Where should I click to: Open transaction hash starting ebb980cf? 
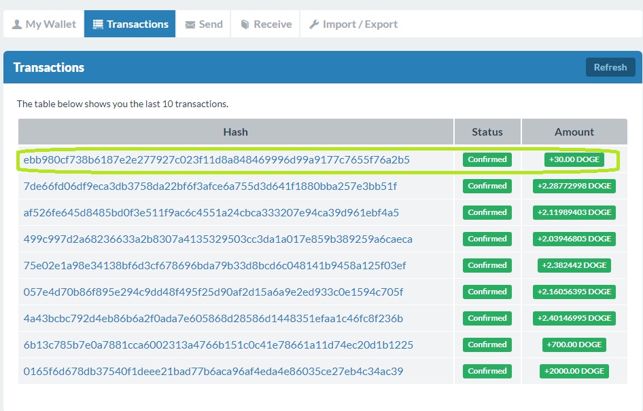tap(217, 159)
